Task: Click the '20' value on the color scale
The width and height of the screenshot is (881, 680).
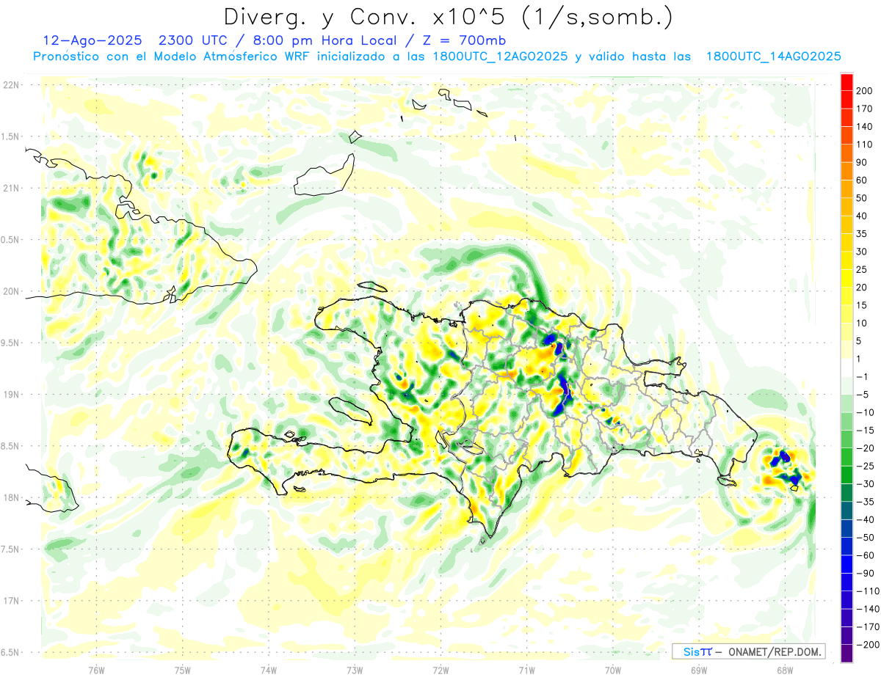Action: coord(862,288)
